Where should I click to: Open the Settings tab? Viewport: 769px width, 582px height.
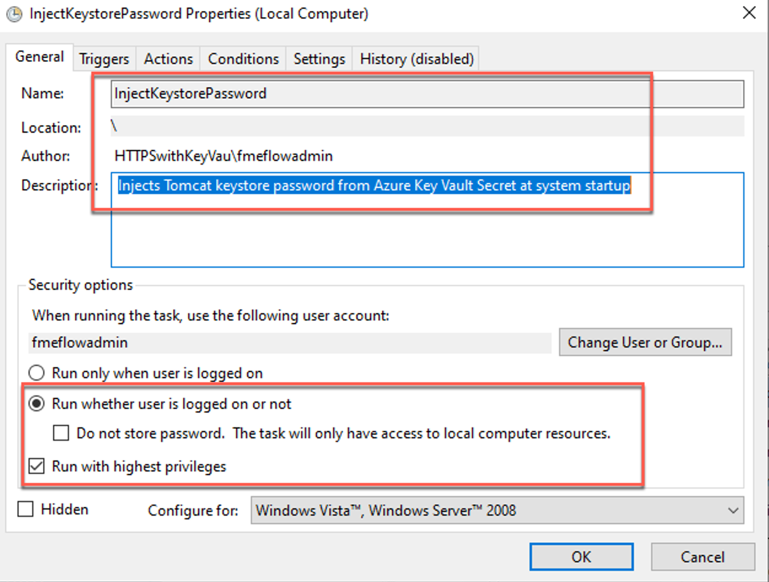pyautogui.click(x=319, y=59)
